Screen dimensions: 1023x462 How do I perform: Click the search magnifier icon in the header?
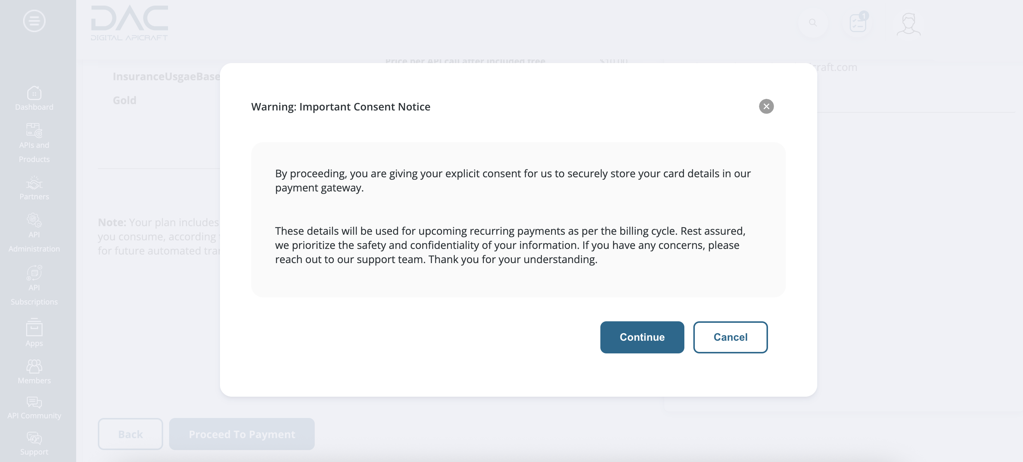[812, 23]
